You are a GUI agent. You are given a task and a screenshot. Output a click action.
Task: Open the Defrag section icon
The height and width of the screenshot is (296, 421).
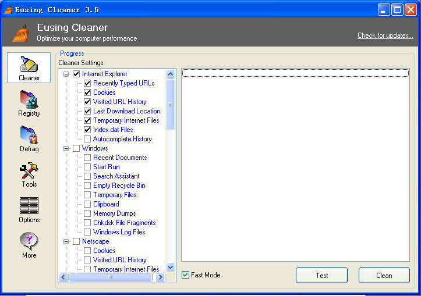click(x=29, y=139)
